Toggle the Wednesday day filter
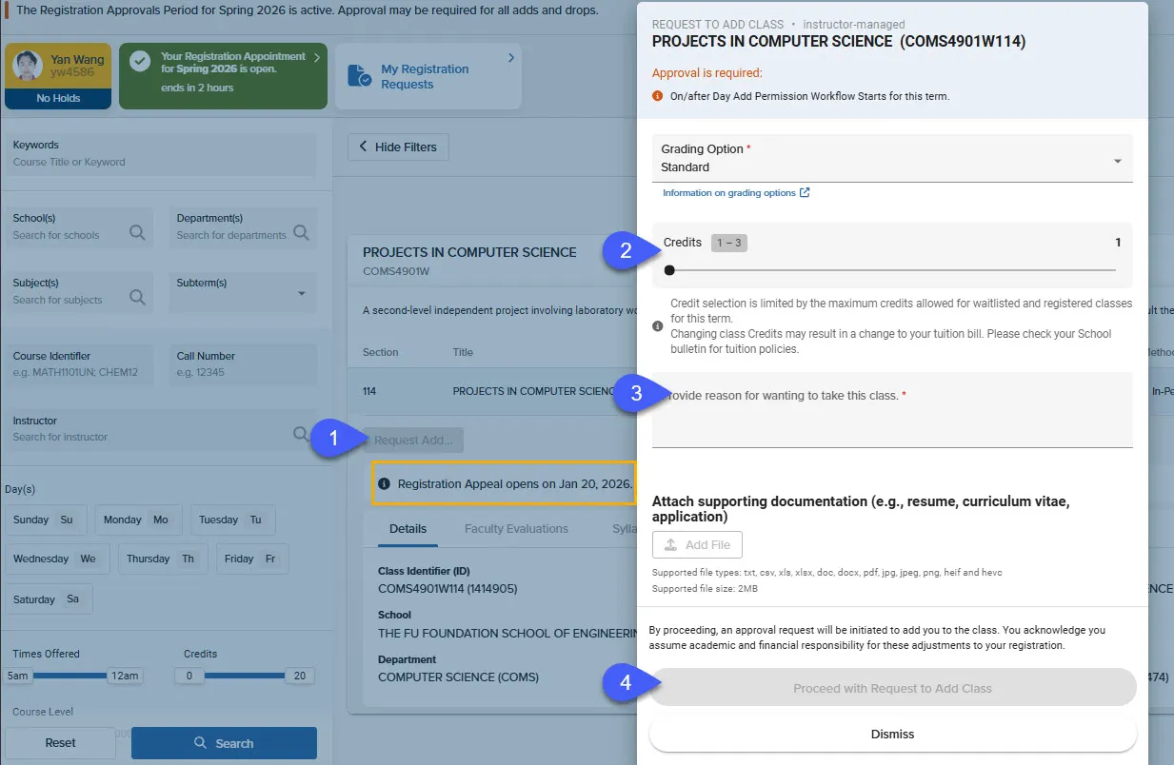The image size is (1174, 765). click(x=57, y=559)
